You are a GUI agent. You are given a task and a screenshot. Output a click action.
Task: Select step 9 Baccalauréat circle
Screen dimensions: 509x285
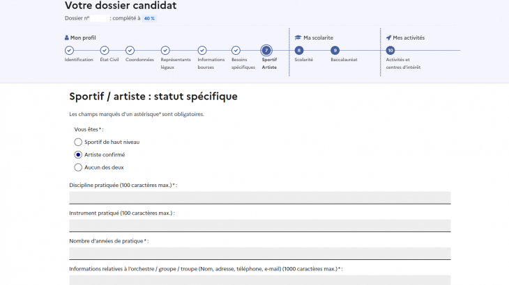pyautogui.click(x=335, y=50)
